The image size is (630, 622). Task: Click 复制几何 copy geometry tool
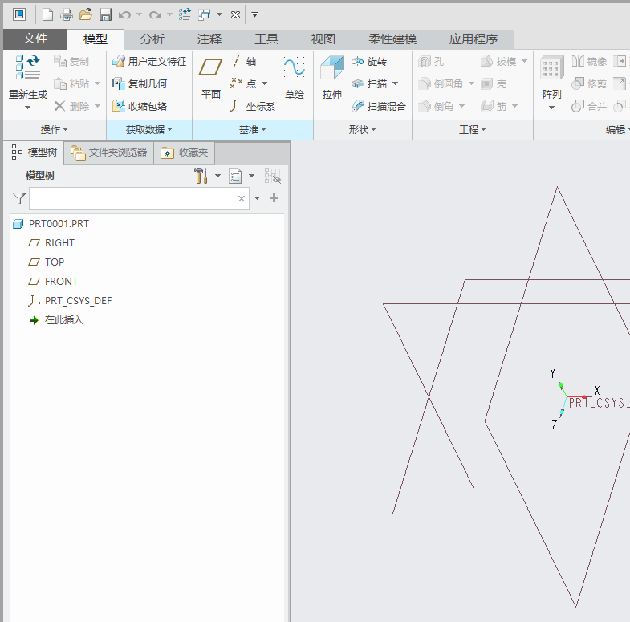(x=140, y=83)
